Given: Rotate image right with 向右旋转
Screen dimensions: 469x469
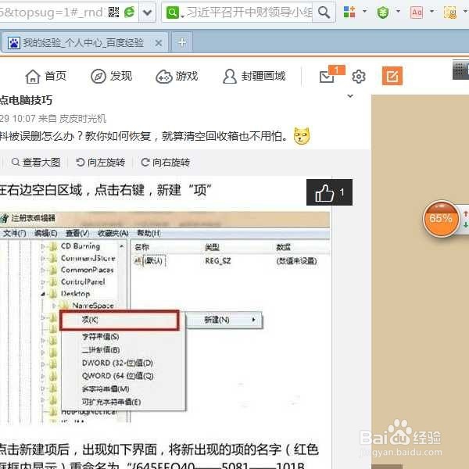Looking at the screenshot, I should click(x=165, y=163).
